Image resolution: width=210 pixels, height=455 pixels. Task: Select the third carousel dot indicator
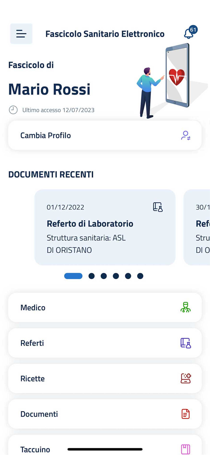(x=104, y=276)
